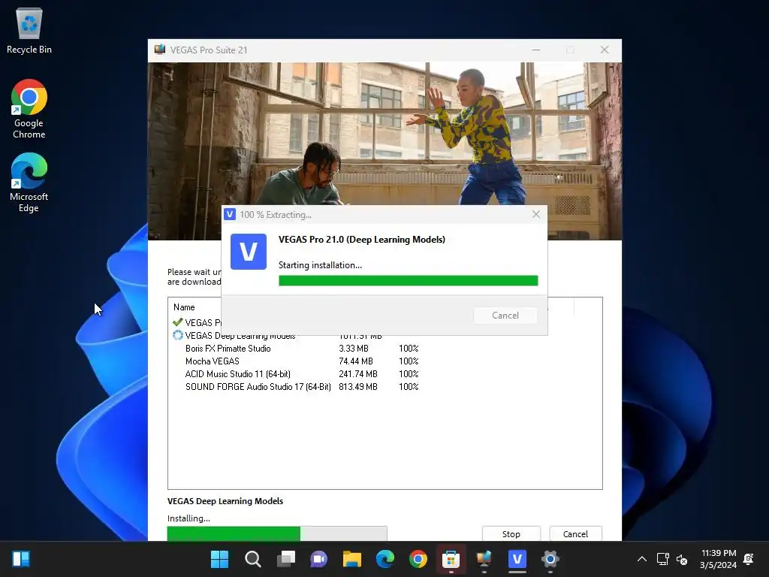This screenshot has height=577, width=769.
Task: Minimize the VEGAS Pro Suite 21 window
Action: coord(536,50)
